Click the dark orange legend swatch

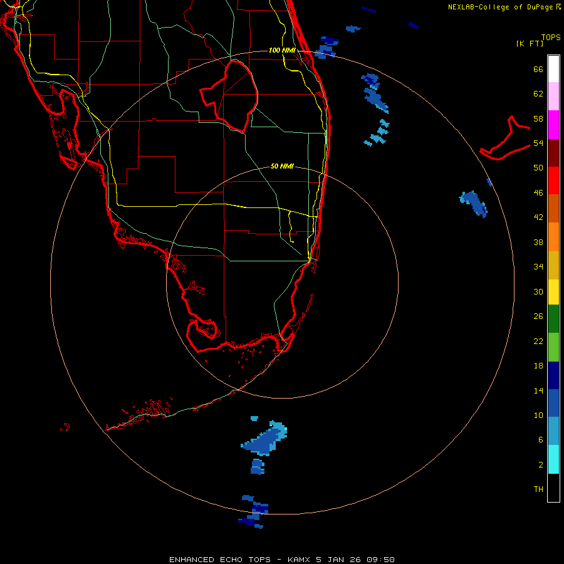pyautogui.click(x=553, y=209)
